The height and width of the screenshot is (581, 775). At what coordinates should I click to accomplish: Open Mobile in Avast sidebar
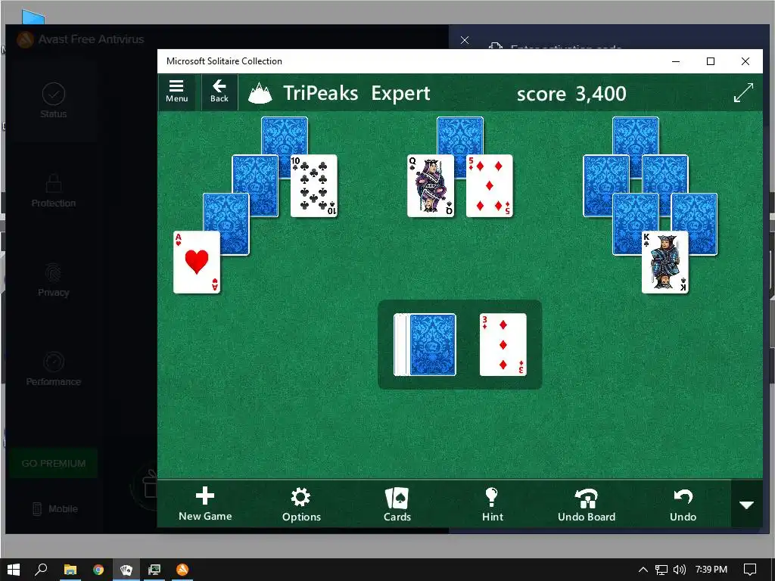(x=54, y=509)
